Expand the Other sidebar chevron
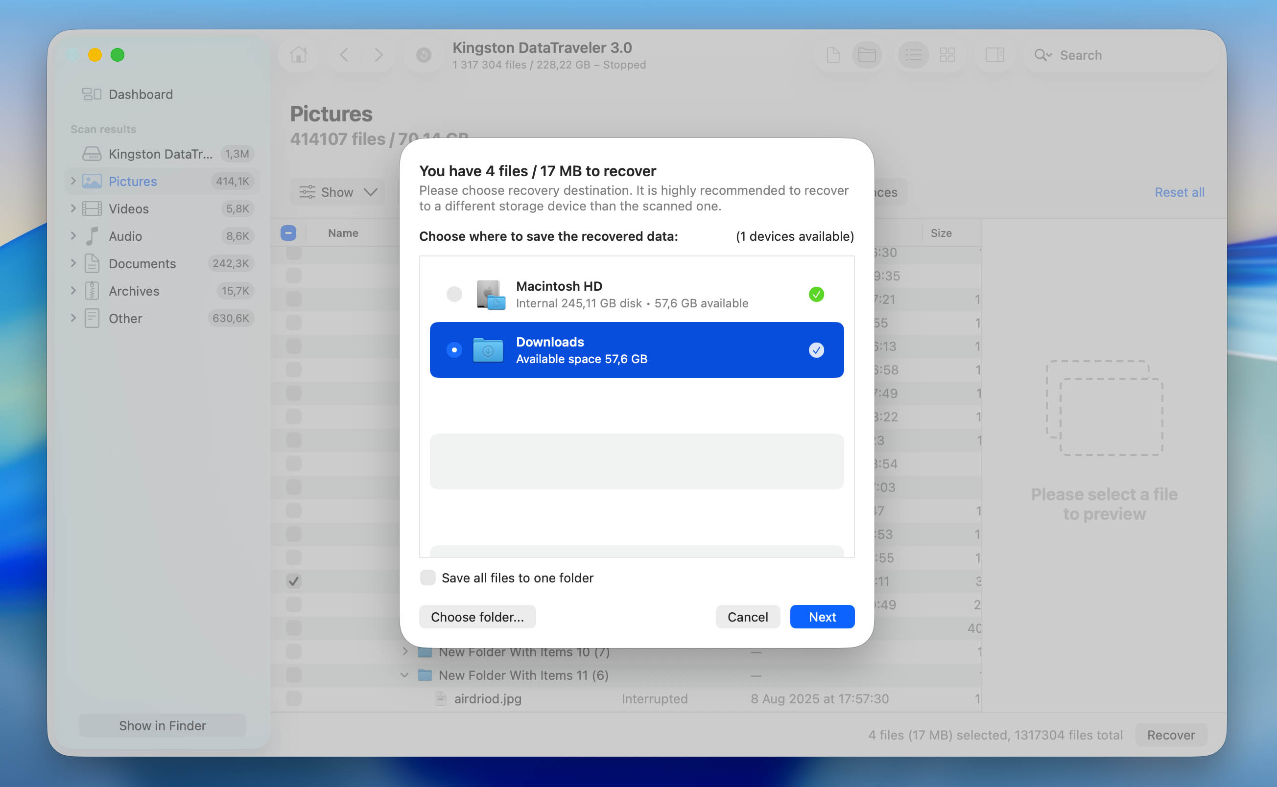This screenshot has width=1277, height=787. 73,318
